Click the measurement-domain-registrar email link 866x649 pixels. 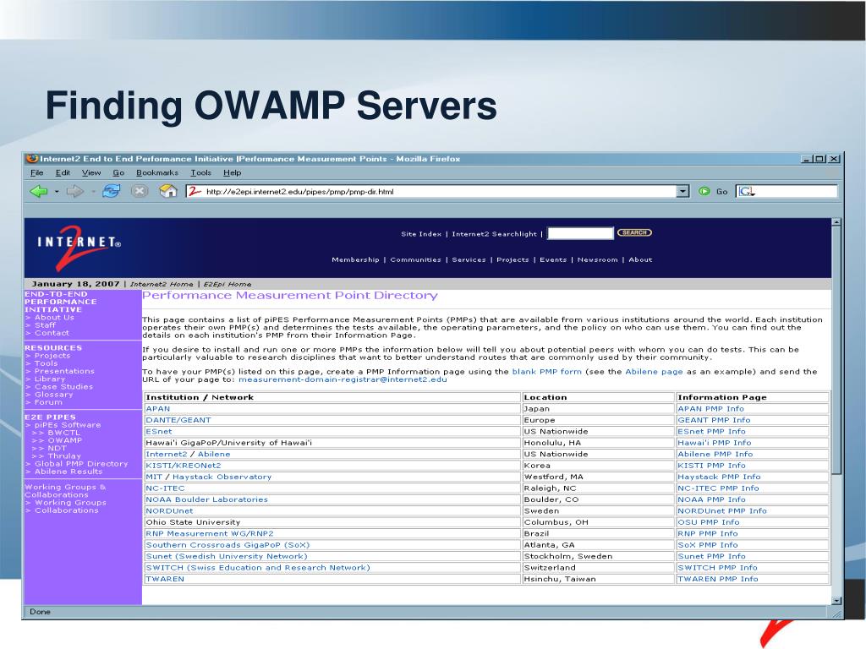tap(343, 379)
